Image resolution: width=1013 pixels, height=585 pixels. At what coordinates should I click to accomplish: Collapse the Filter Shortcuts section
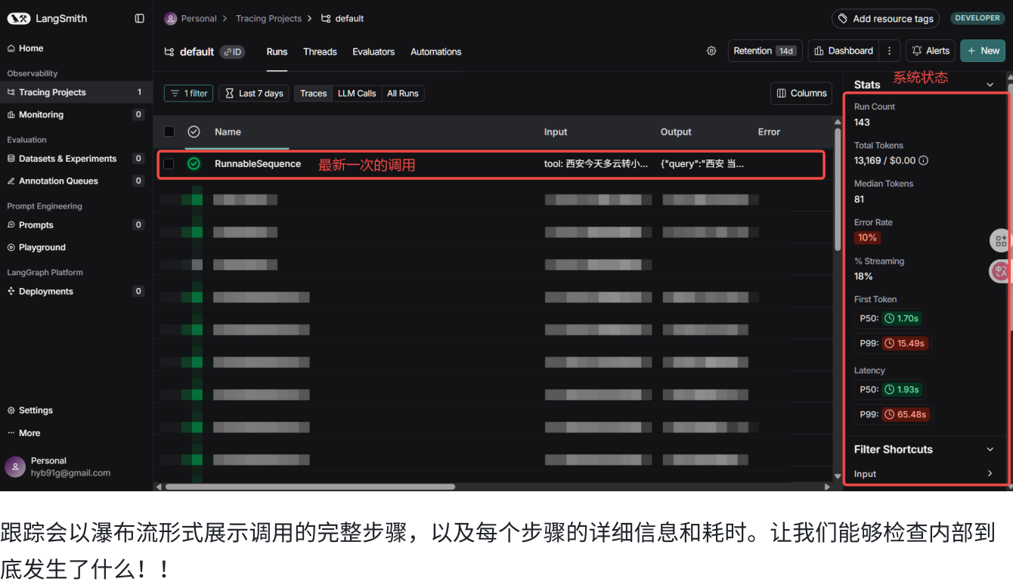[990, 449]
